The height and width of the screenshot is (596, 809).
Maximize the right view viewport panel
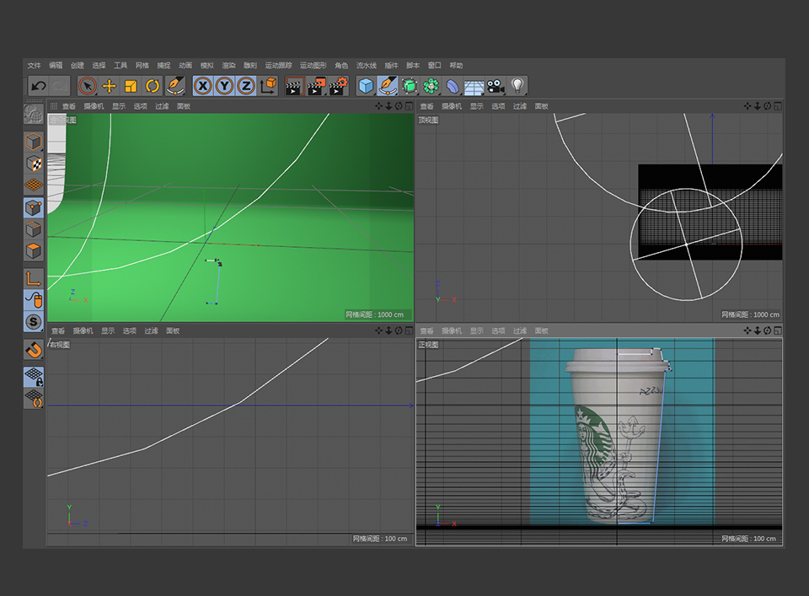[x=409, y=330]
